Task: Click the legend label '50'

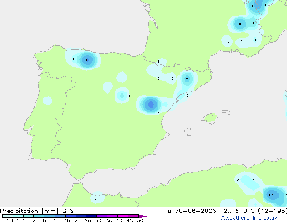Action: coord(140,220)
